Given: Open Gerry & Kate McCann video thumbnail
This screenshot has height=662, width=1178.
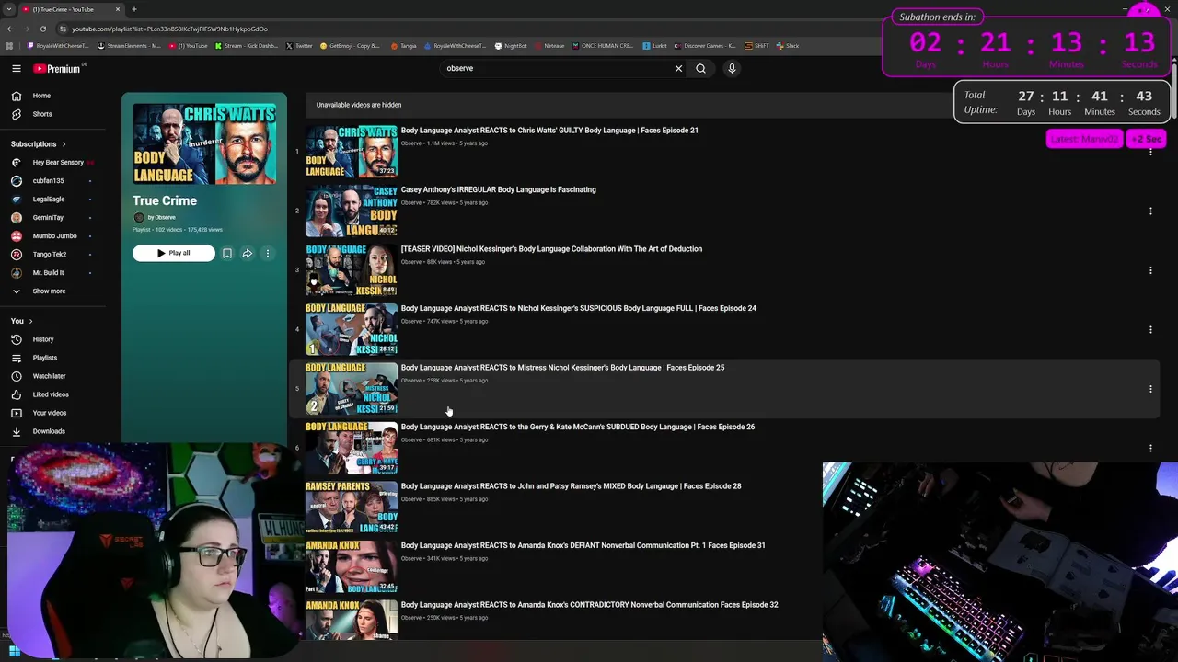Looking at the screenshot, I should 352,448.
